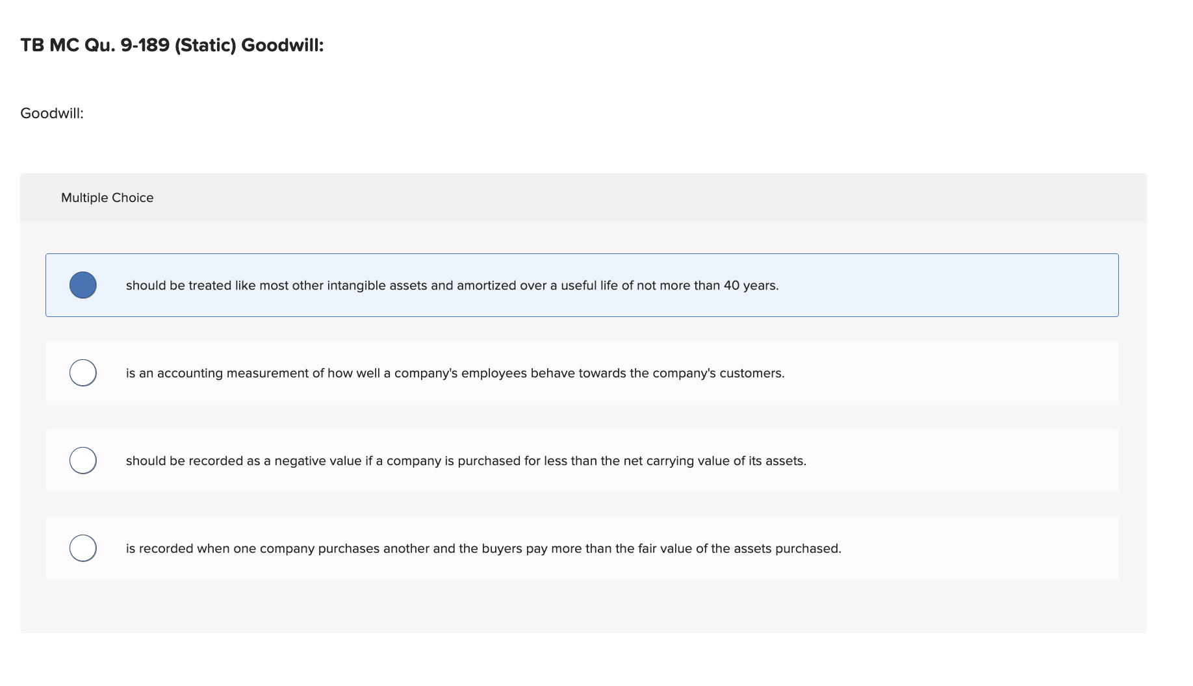The width and height of the screenshot is (1193, 686).
Task: Click the answer text starting "should be recorded as"
Action: (x=465, y=461)
